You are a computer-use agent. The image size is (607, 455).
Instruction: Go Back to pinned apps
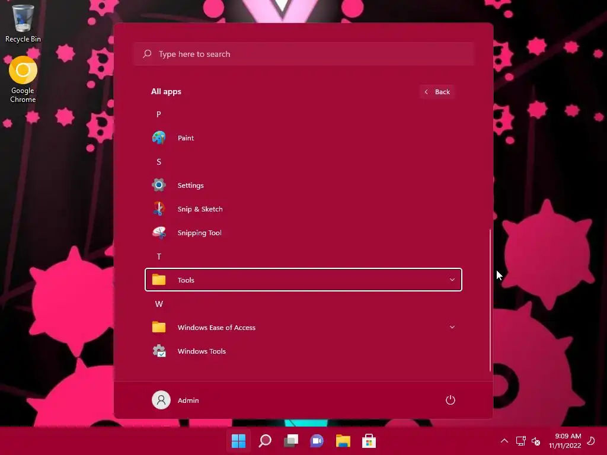coord(437,92)
